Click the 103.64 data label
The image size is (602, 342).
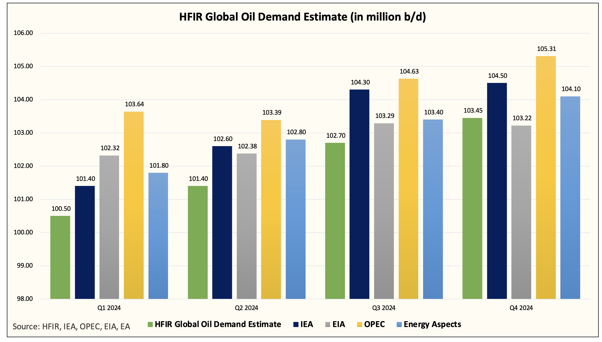(134, 104)
